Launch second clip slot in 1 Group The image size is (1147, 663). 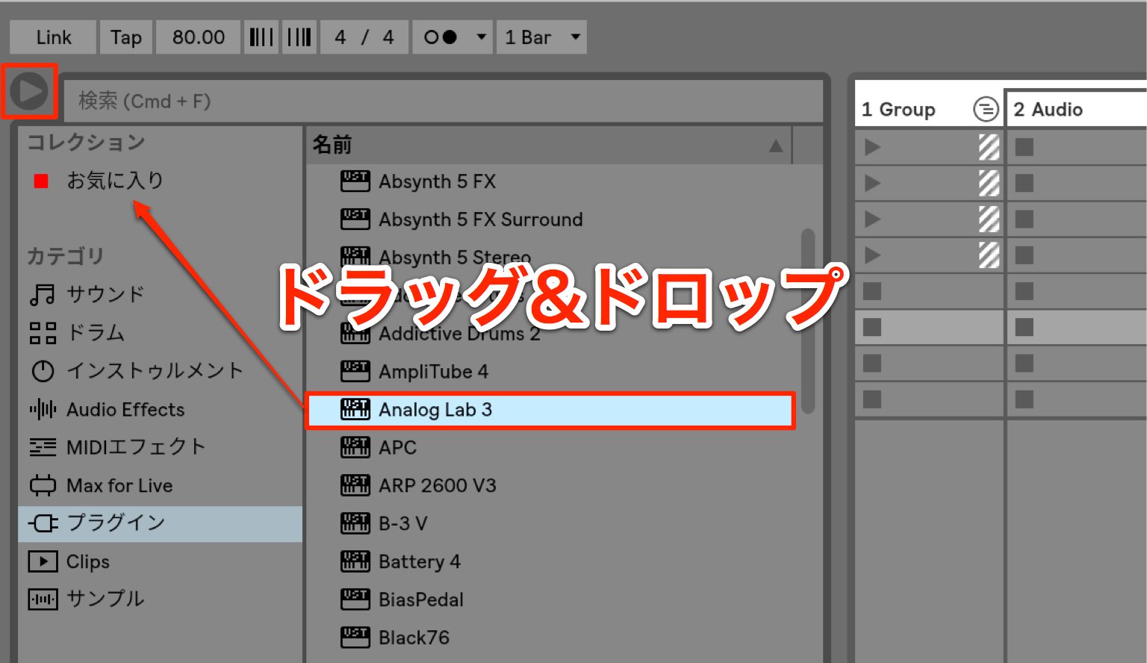tap(871, 183)
